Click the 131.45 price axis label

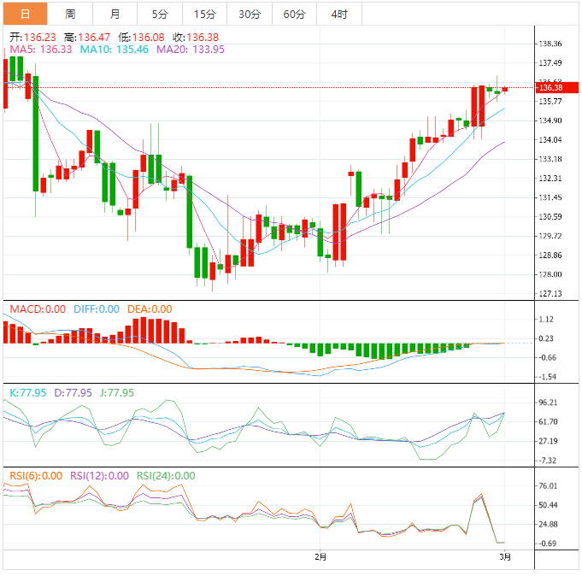click(550, 197)
